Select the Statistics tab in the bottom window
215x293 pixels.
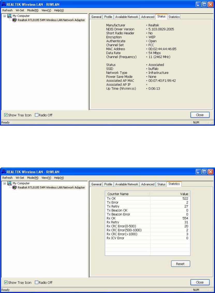click(174, 184)
